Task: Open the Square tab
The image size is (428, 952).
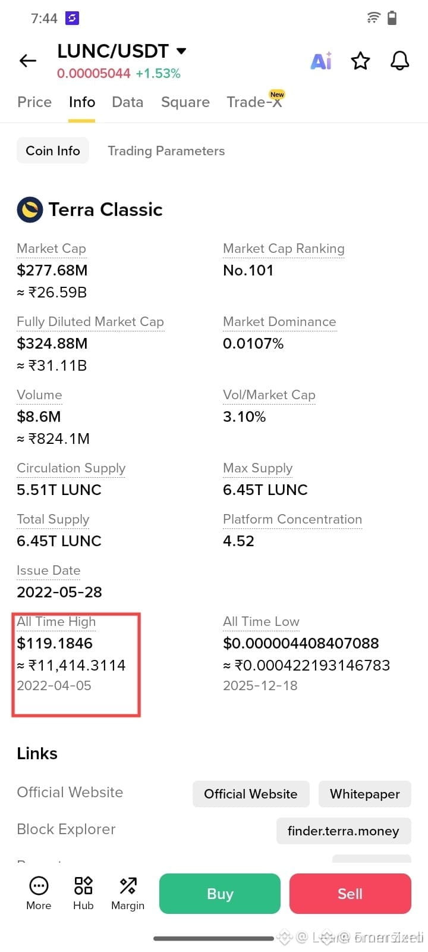Action: coord(185,102)
